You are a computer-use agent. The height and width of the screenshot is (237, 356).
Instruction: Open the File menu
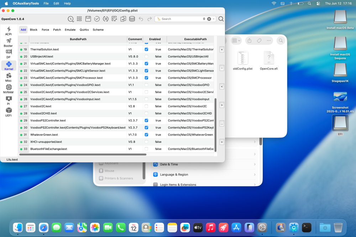[x=46, y=4]
